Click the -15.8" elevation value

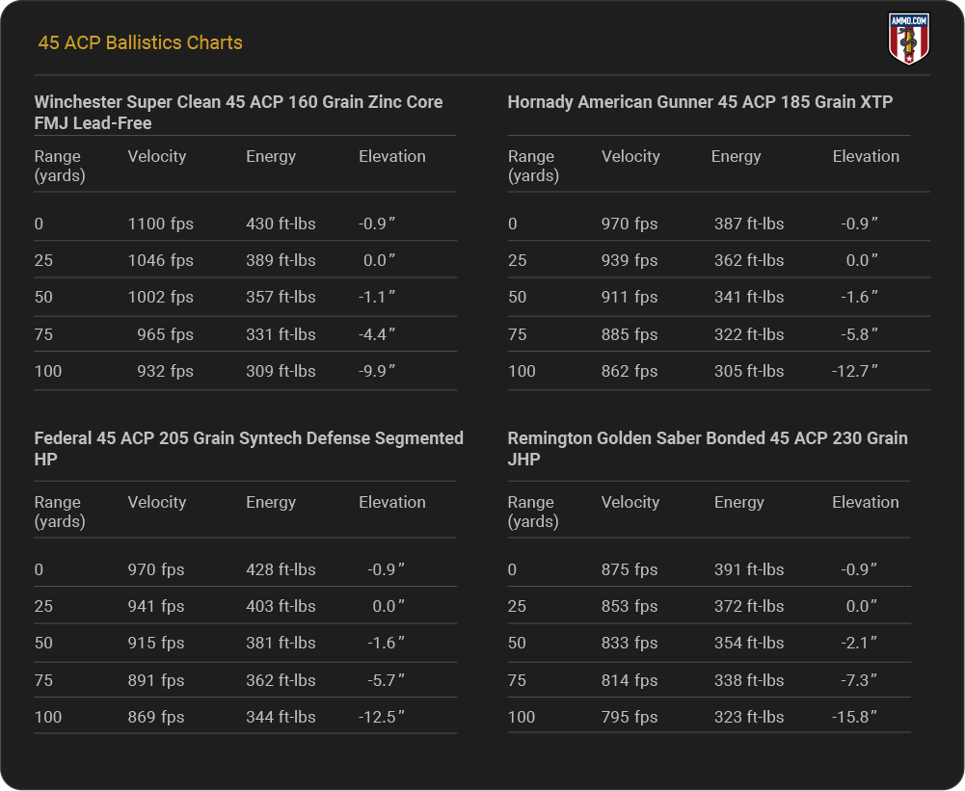855,717
